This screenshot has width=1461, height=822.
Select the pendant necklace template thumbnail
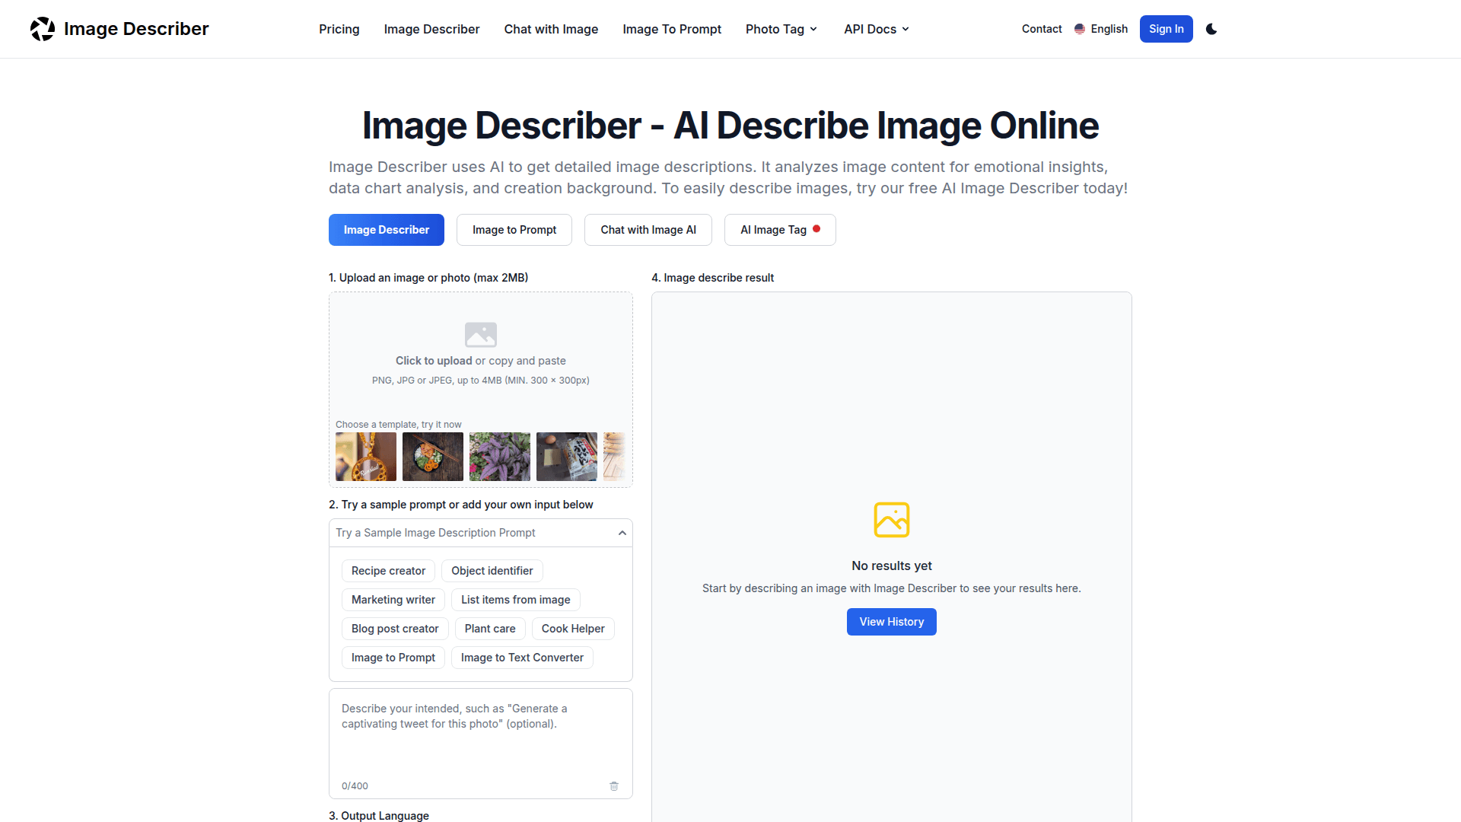click(x=365, y=457)
